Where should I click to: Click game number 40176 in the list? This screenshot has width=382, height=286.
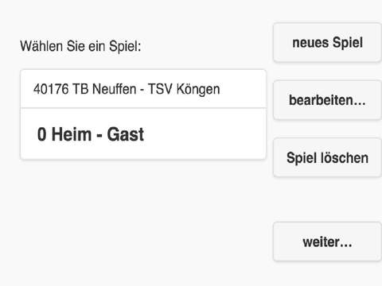51,89
